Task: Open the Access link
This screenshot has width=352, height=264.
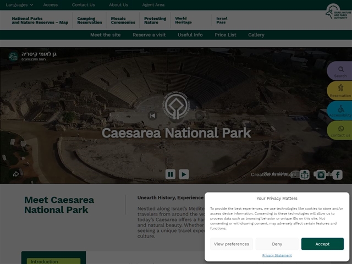Action: (50, 5)
